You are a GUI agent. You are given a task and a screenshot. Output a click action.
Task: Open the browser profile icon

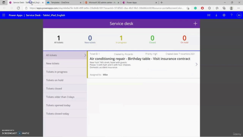pyautogui.click(x=231, y=8)
